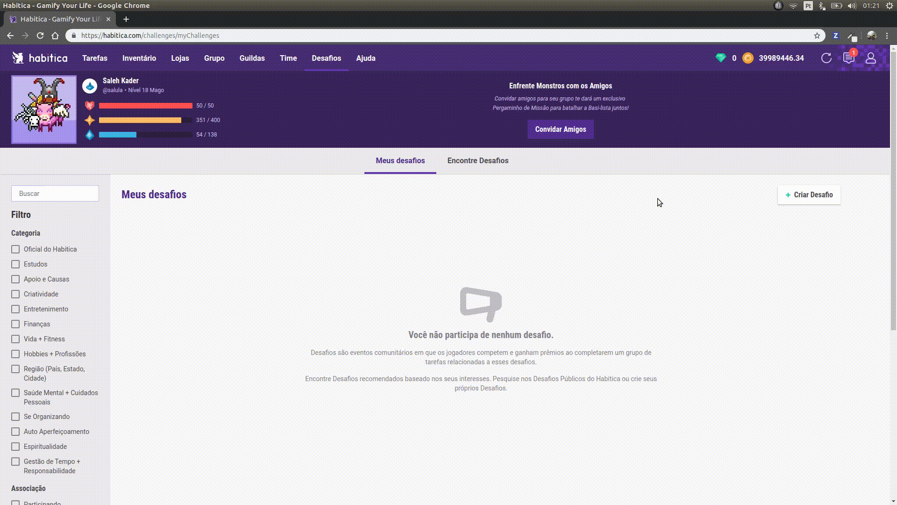Check the Auto Aperfeiçoamento filter
Screen dimensions: 897x505
tap(15, 432)
